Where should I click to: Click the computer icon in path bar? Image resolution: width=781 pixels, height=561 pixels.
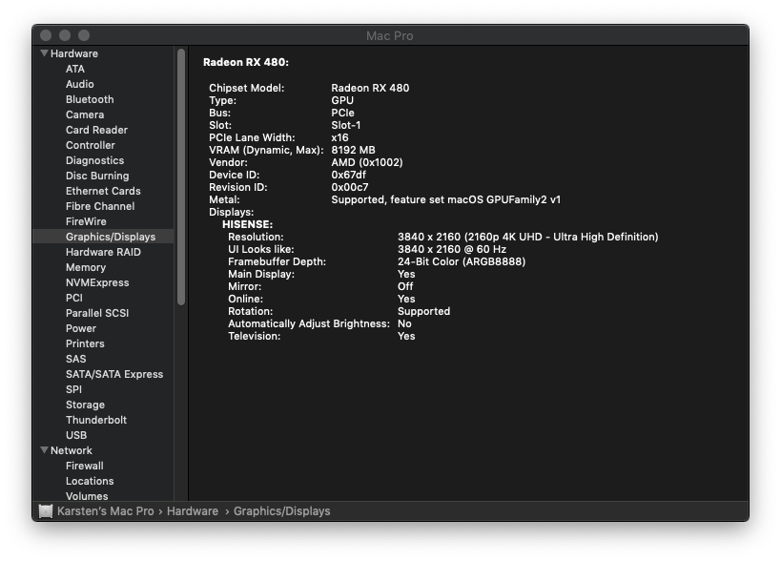click(x=46, y=511)
